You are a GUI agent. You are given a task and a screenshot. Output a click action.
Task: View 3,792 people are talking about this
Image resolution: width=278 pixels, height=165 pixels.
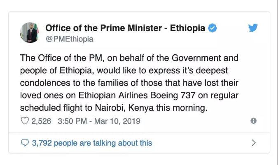[x=91, y=143]
